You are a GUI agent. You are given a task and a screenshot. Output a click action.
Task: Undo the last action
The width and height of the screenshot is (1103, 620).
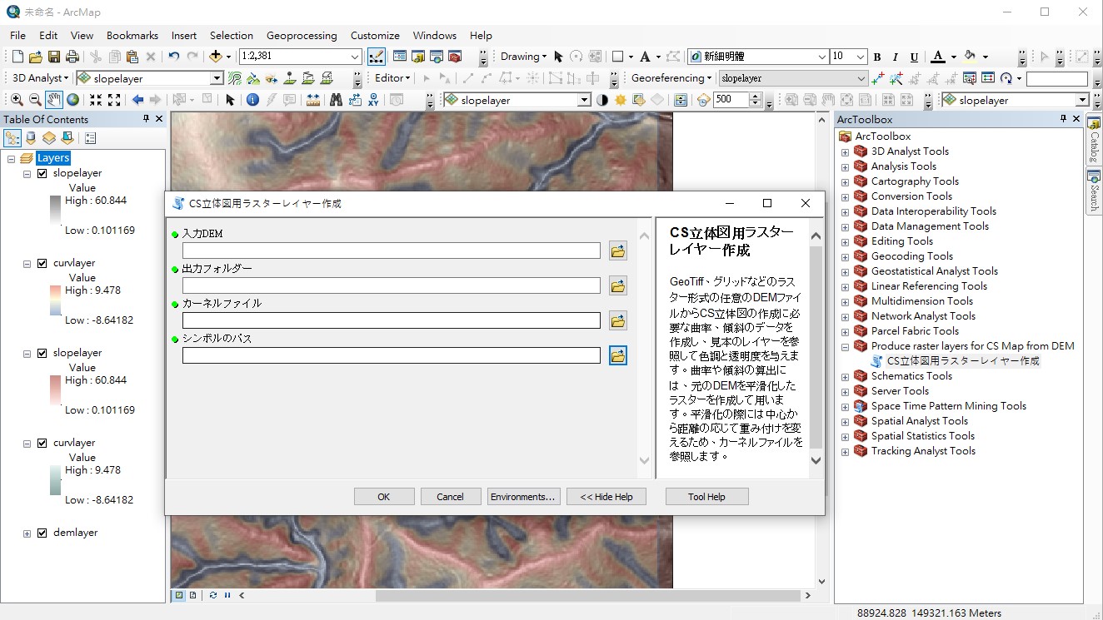173,57
